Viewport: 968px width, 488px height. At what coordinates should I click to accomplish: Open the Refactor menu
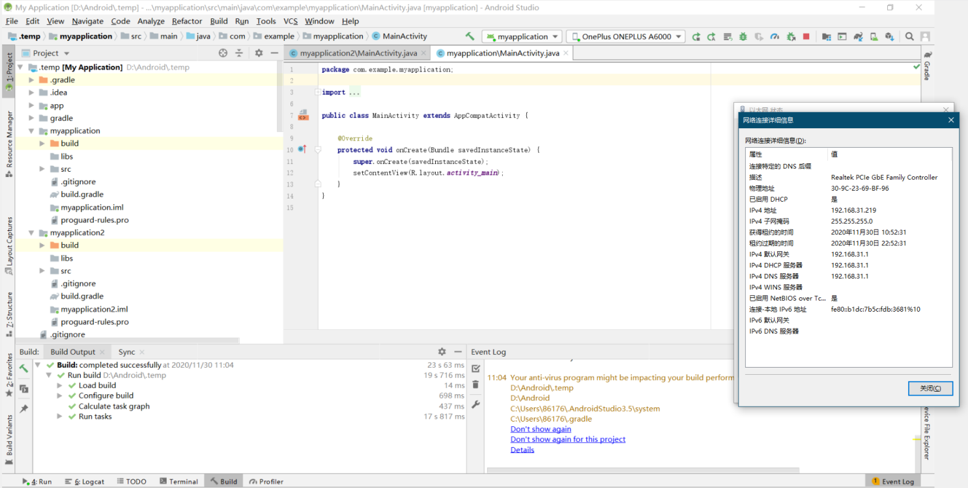coord(187,21)
